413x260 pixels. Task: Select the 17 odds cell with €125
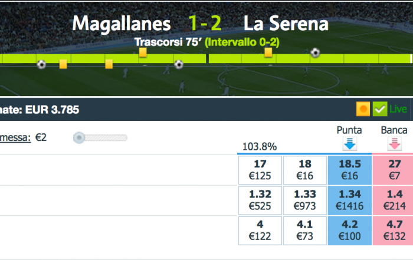pyautogui.click(x=260, y=170)
